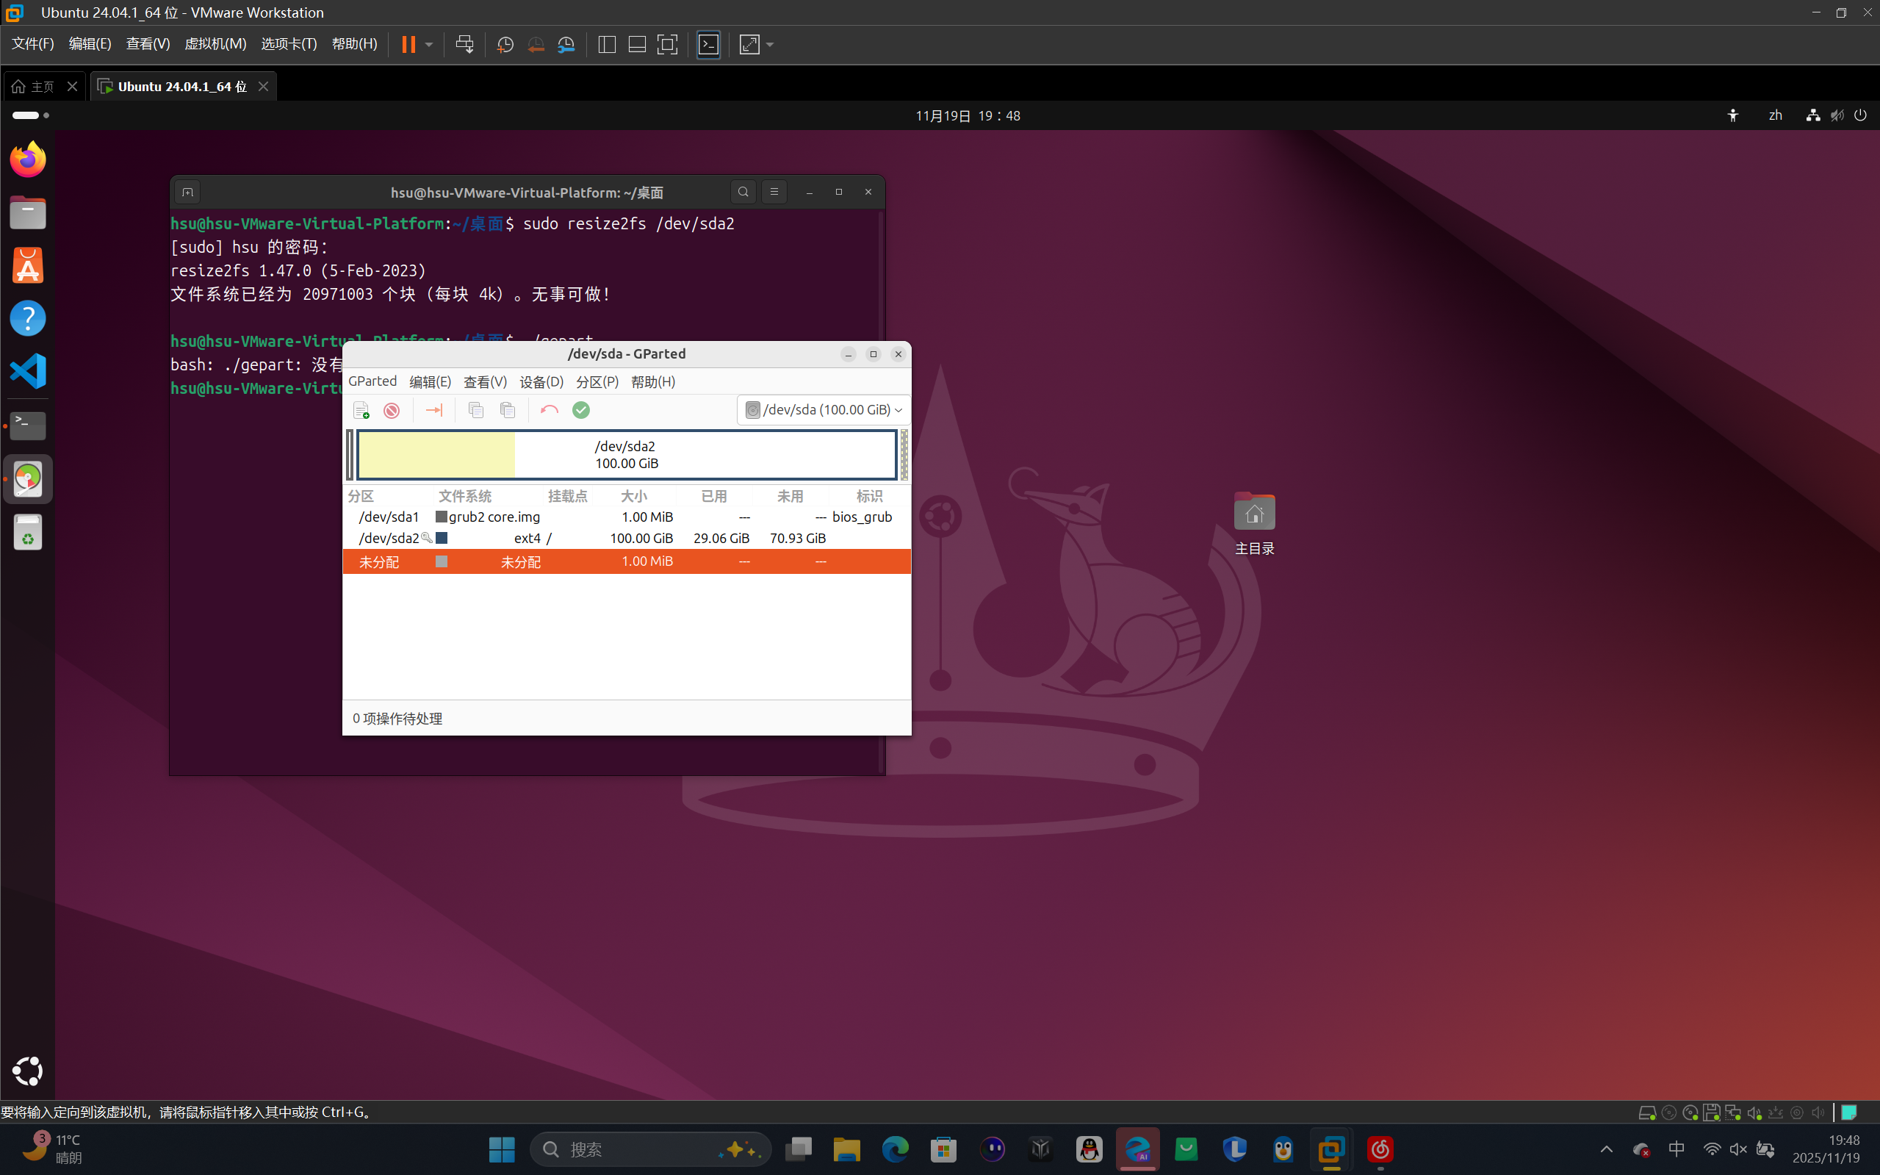Click the paste partition toolbar icon
Screen dimensions: 1880x1175
point(508,410)
